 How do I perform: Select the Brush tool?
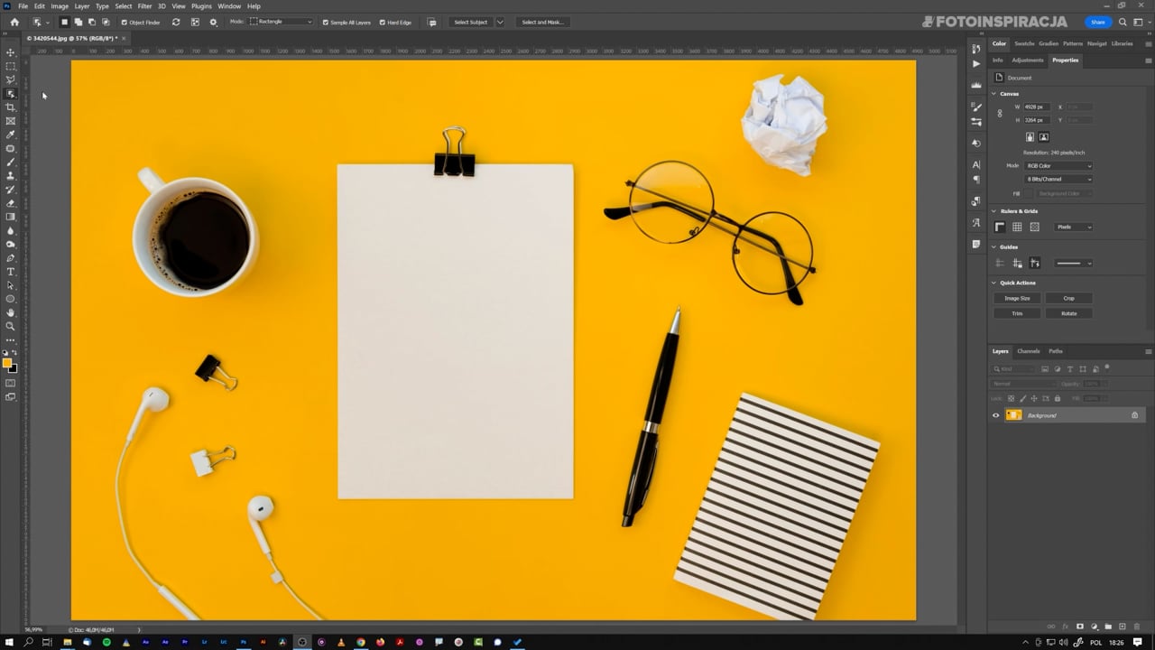pos(11,162)
